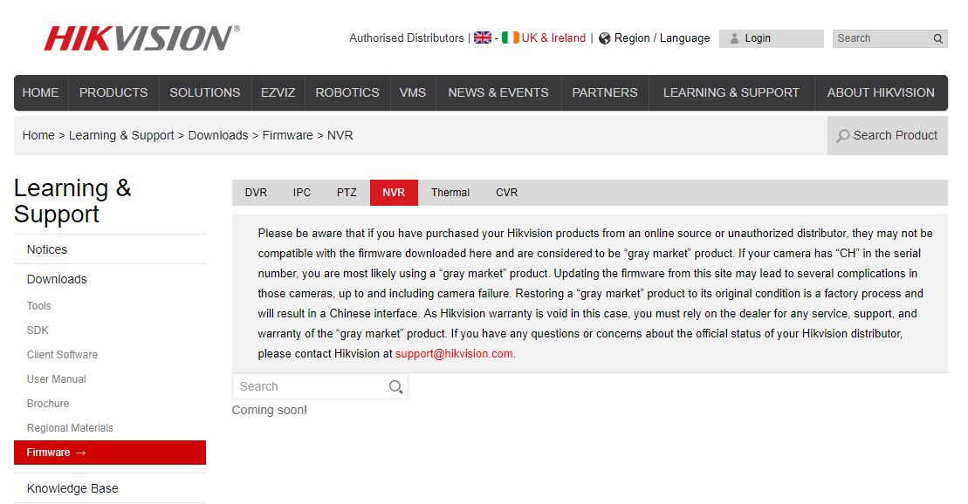Click the Search Product magnifier icon
The image size is (968, 504).
pyautogui.click(x=842, y=136)
